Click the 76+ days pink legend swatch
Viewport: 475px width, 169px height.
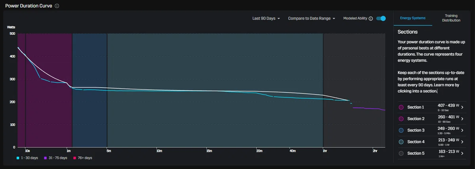[74, 158]
